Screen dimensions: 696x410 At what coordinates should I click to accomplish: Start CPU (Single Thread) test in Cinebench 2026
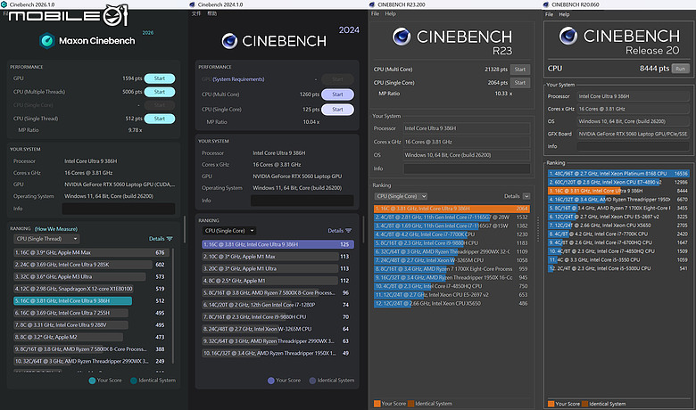[160, 119]
